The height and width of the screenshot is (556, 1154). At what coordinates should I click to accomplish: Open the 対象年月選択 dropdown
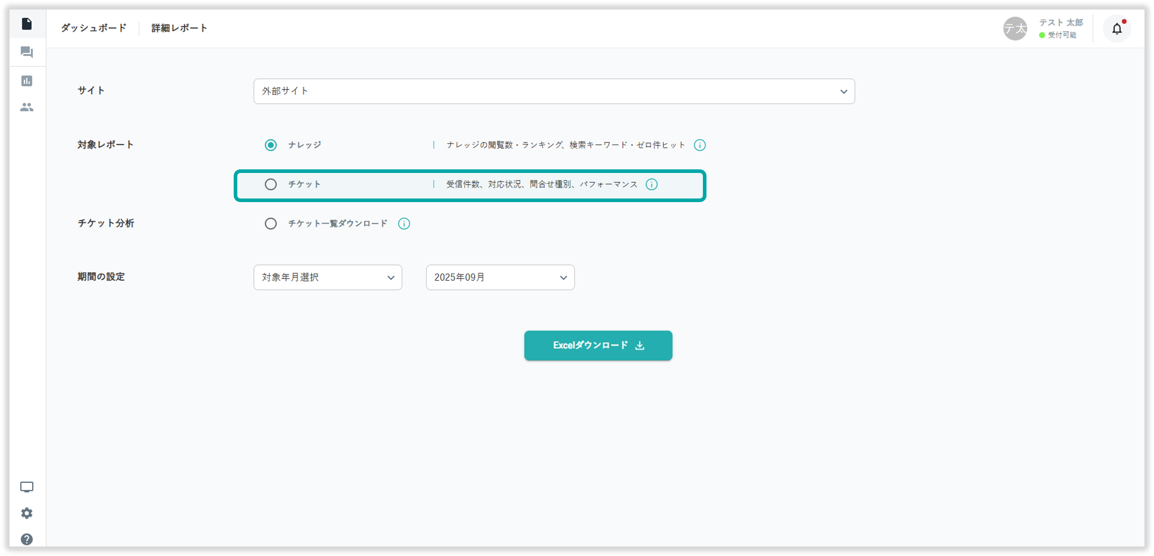click(x=328, y=278)
